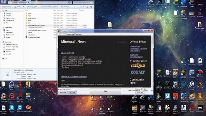Open the World of Tanks icon at top
Image resolution: width=206 pixels, height=116 pixels.
click(x=192, y=4)
